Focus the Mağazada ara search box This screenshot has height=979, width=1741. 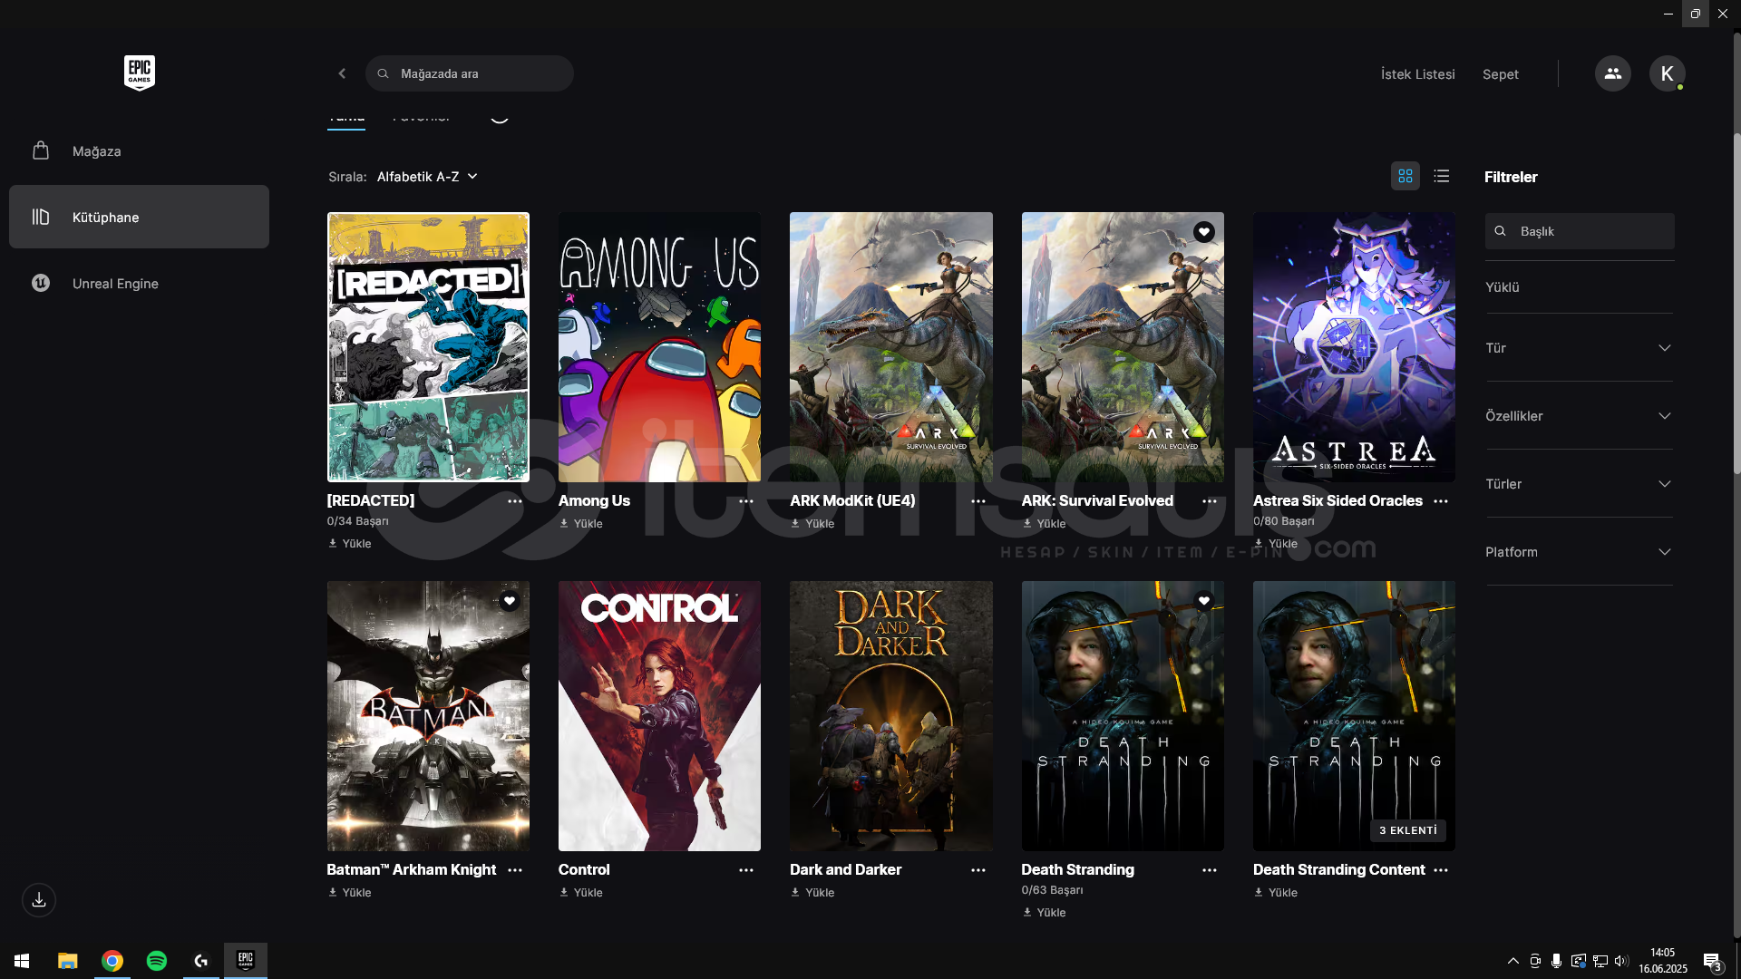pyautogui.click(x=470, y=73)
